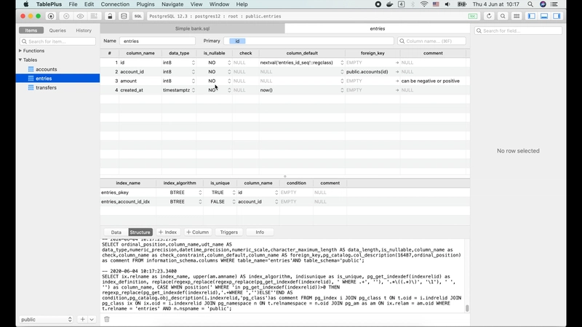Click the transfers table icon
The width and height of the screenshot is (582, 327).
(x=31, y=88)
